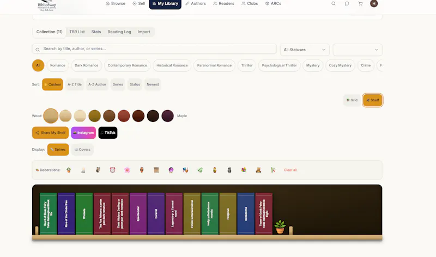Screen dimensions: 436x257
Task: Switch to the TBR List tab
Action: pyautogui.click(x=77, y=32)
